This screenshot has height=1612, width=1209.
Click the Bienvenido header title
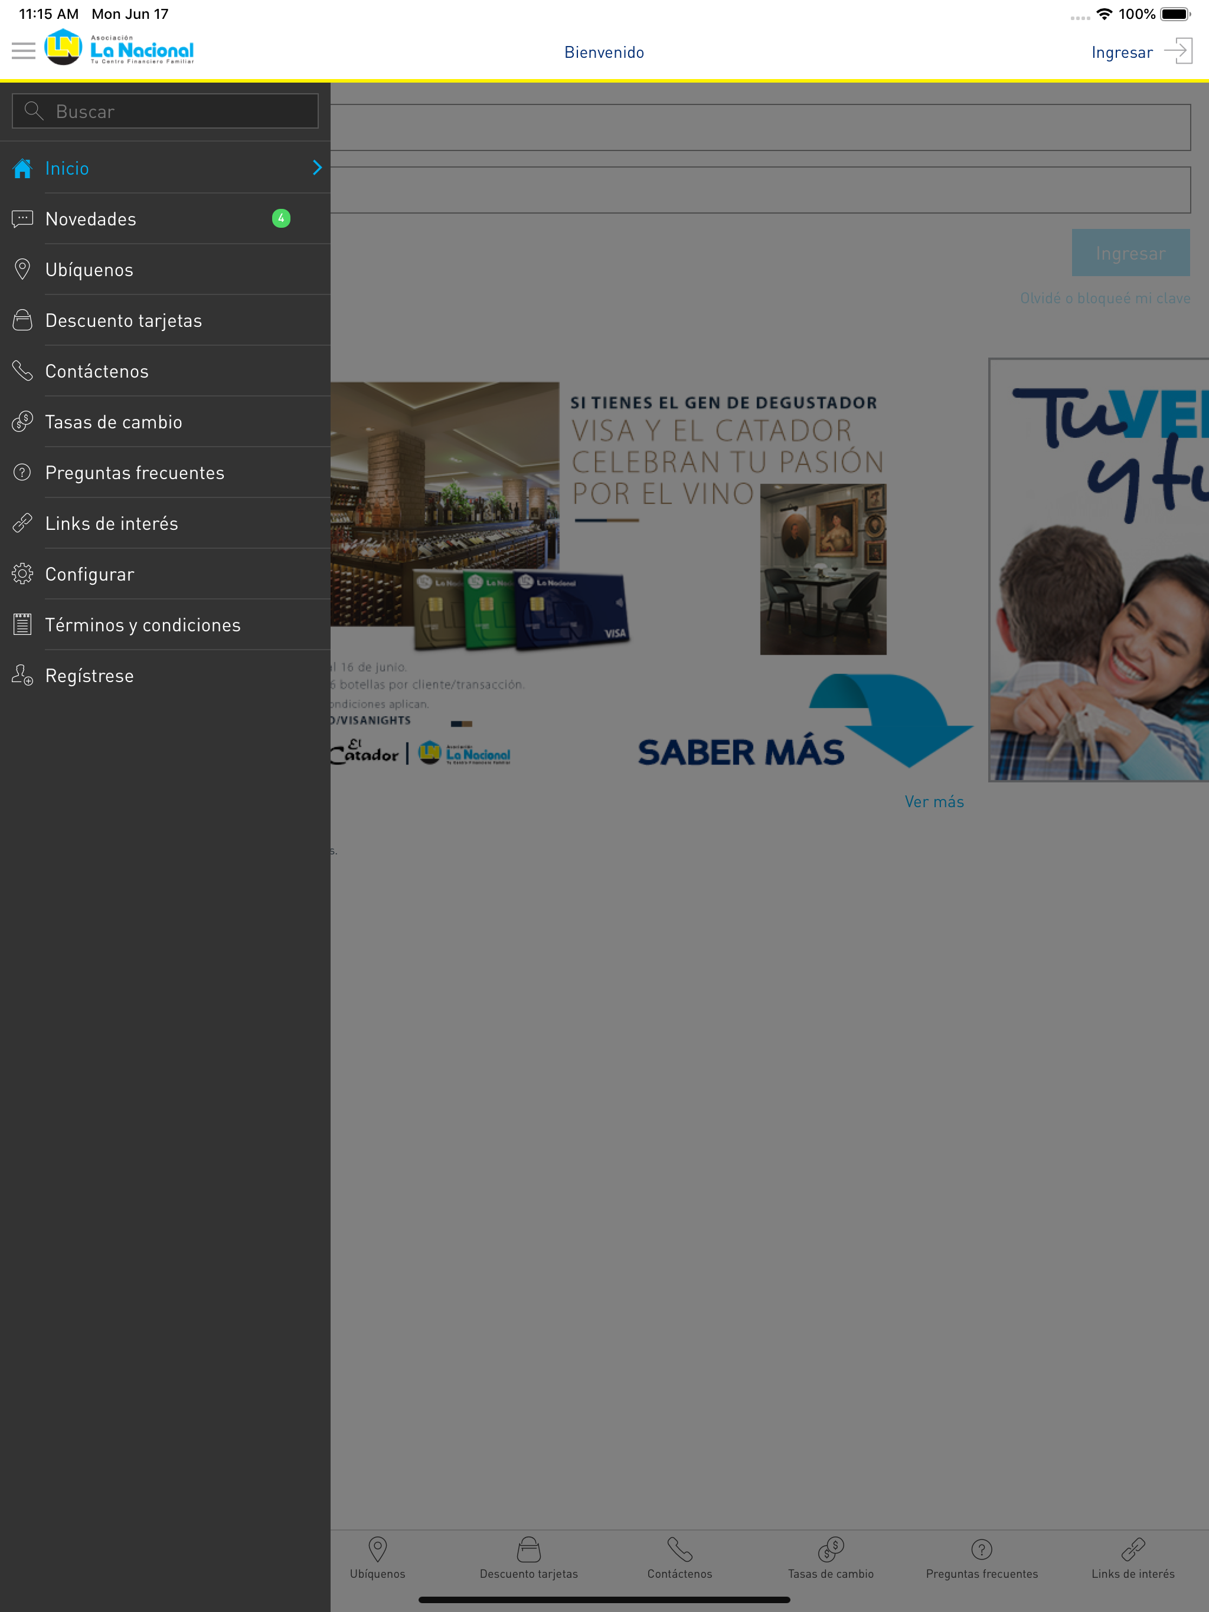click(604, 53)
